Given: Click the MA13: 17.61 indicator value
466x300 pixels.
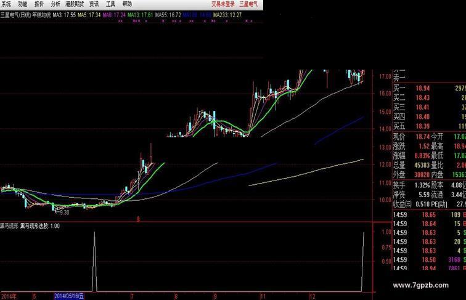Looking at the screenshot, I should (x=141, y=15).
